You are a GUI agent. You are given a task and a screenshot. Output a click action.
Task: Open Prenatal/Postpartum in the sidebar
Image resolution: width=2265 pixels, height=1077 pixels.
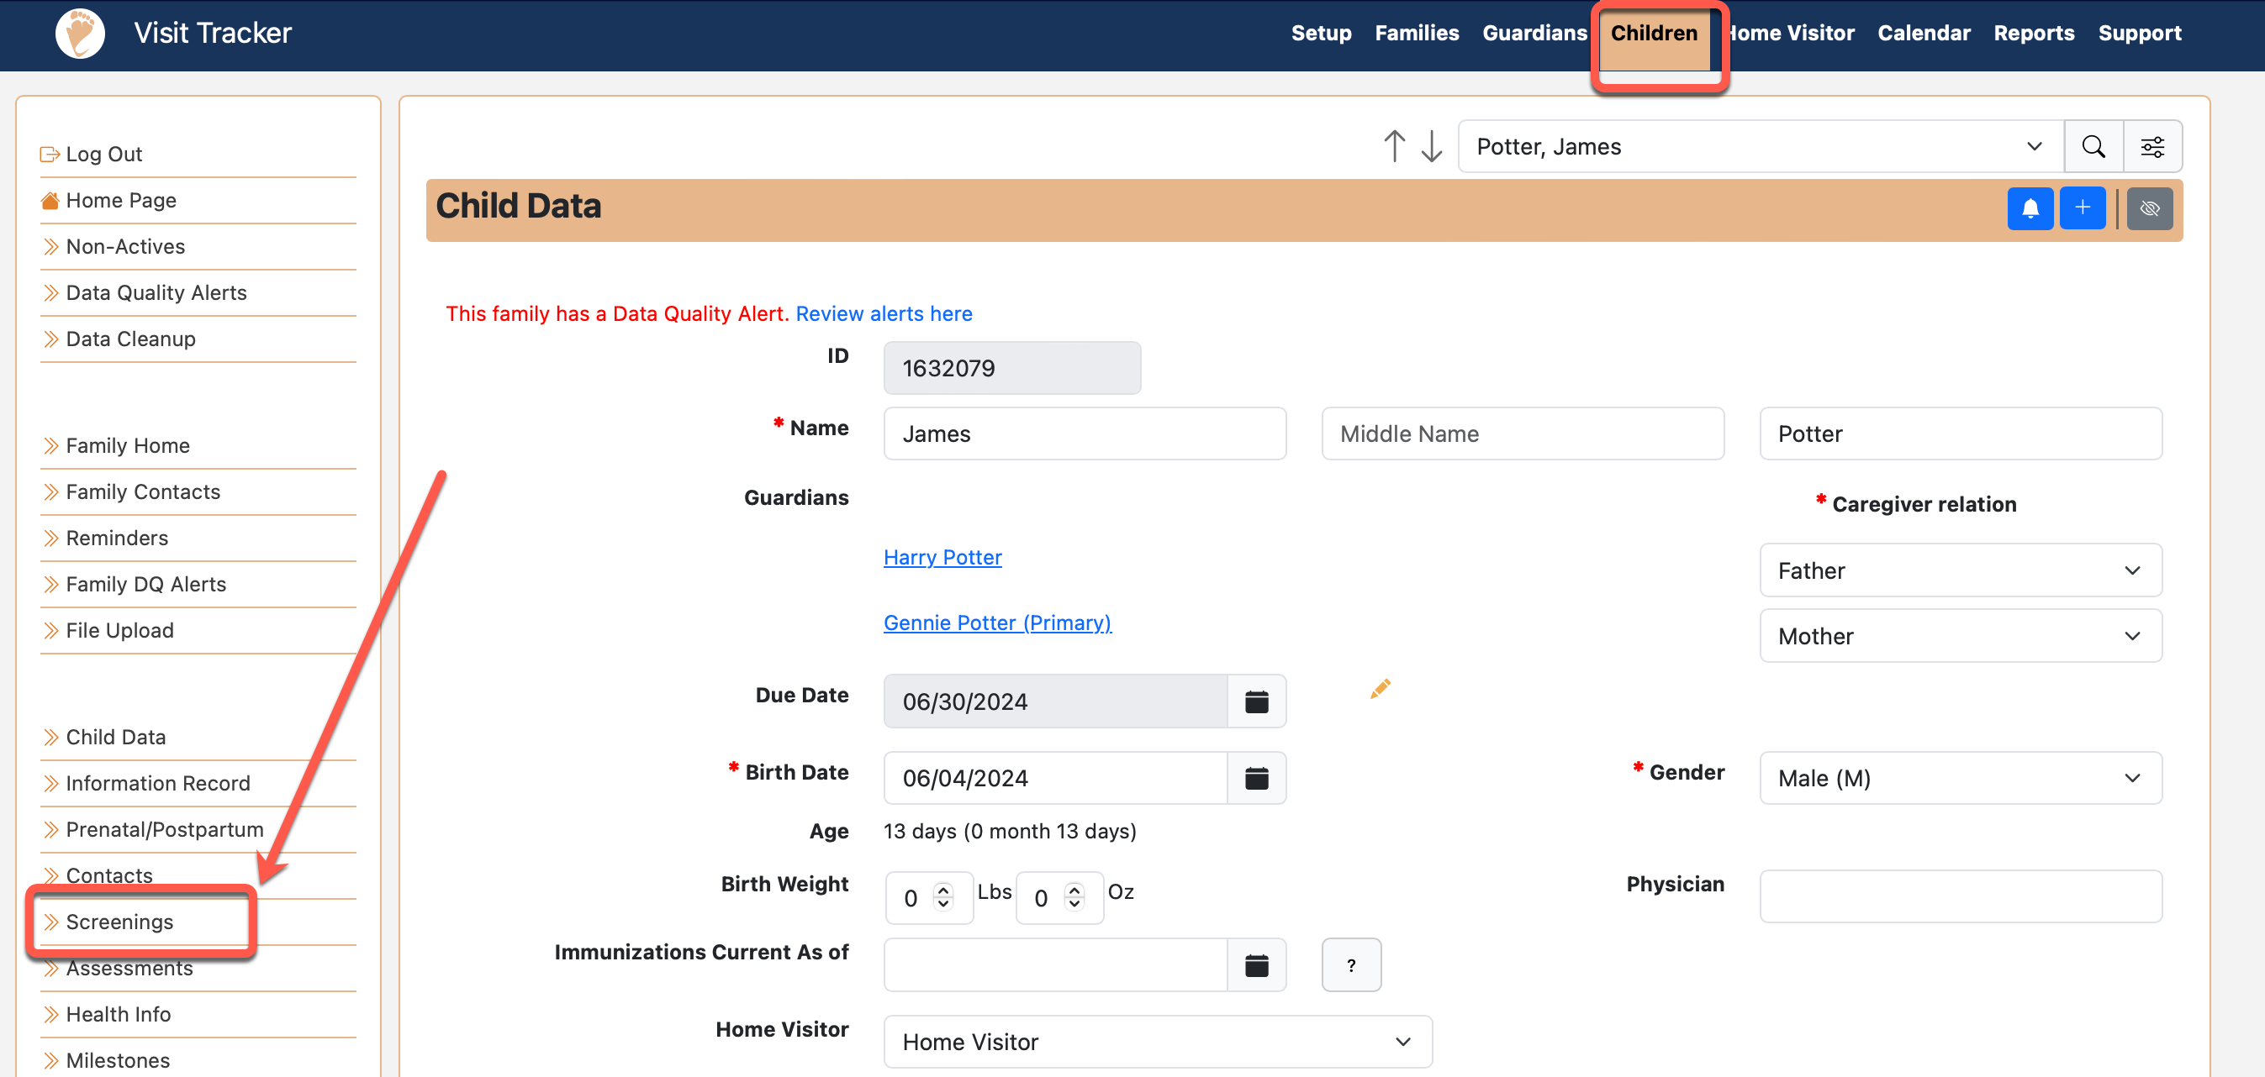[165, 829]
